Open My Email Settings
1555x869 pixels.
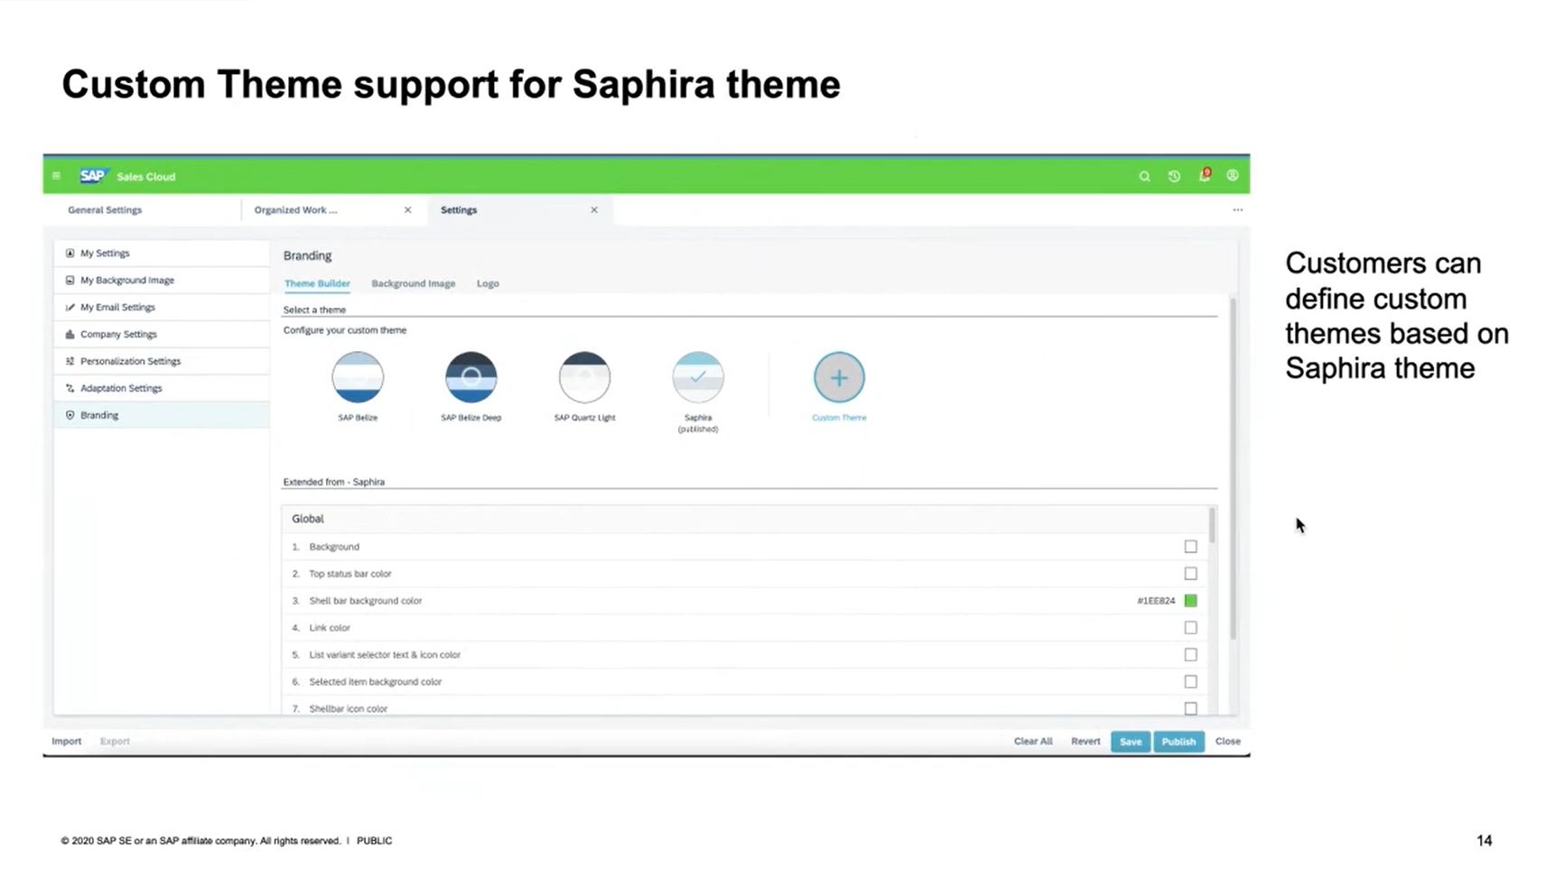162,308
